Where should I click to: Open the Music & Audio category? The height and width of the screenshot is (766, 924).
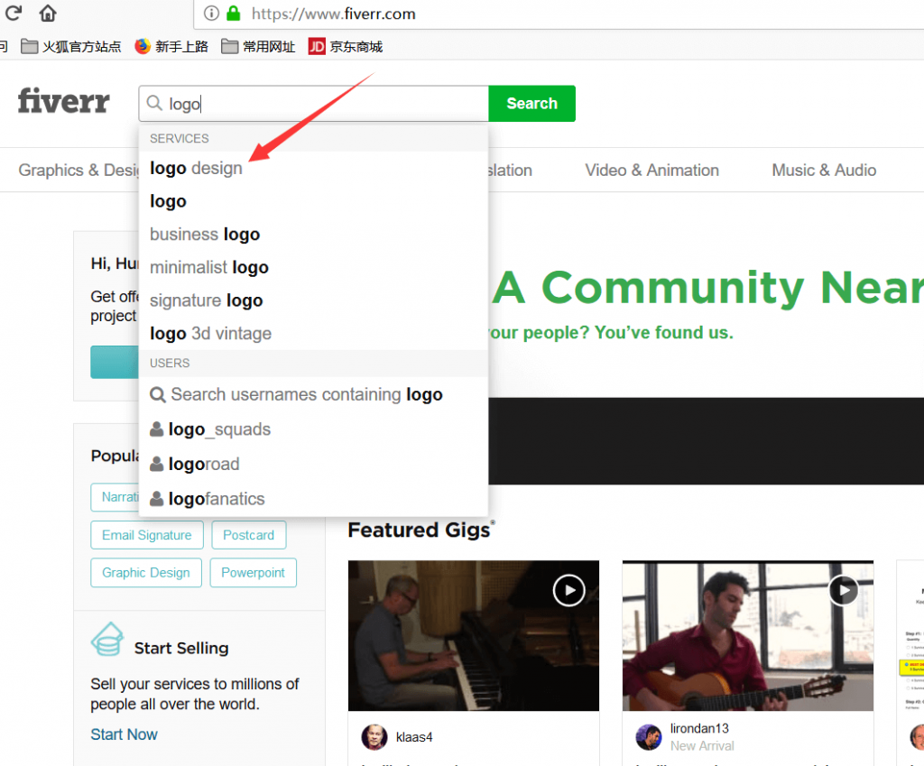pyautogui.click(x=824, y=171)
